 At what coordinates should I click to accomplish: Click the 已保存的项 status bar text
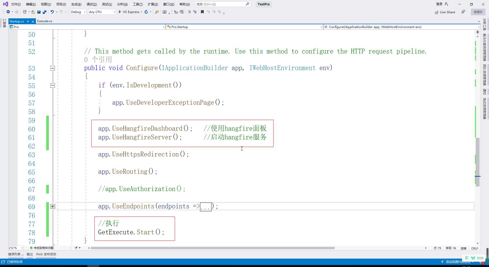point(15,262)
